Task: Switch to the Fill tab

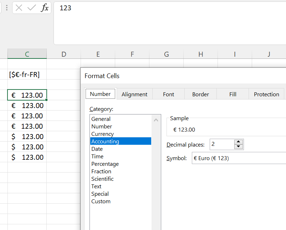Action: 233,94
